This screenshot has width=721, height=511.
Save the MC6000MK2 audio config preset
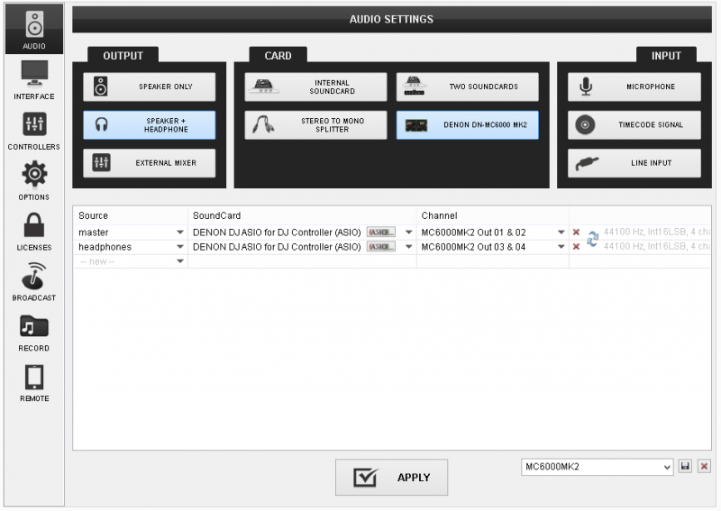[685, 467]
